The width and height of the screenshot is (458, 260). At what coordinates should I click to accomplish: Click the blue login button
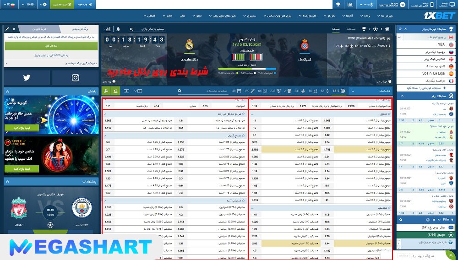click(85, 5)
